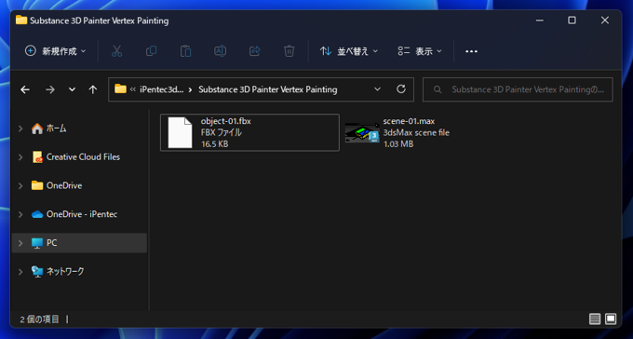Click the object-01.fbx blank file icon
Viewport: 633px width, 339px height.
[180, 132]
